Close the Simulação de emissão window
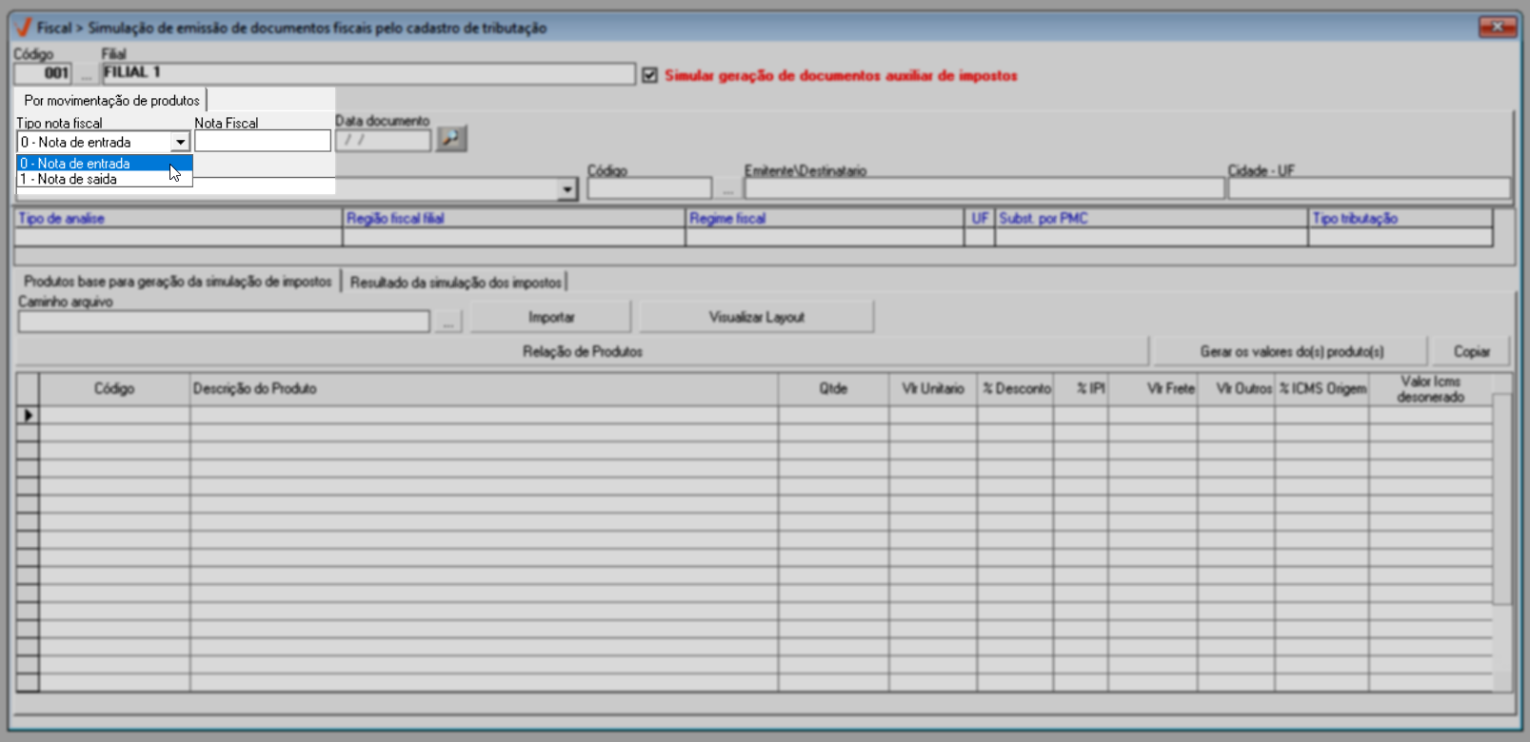The image size is (1530, 742). tap(1498, 27)
